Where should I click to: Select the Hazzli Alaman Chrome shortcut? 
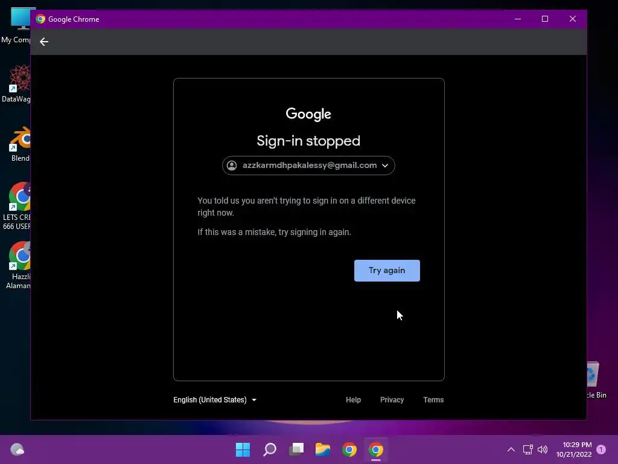tap(18, 265)
